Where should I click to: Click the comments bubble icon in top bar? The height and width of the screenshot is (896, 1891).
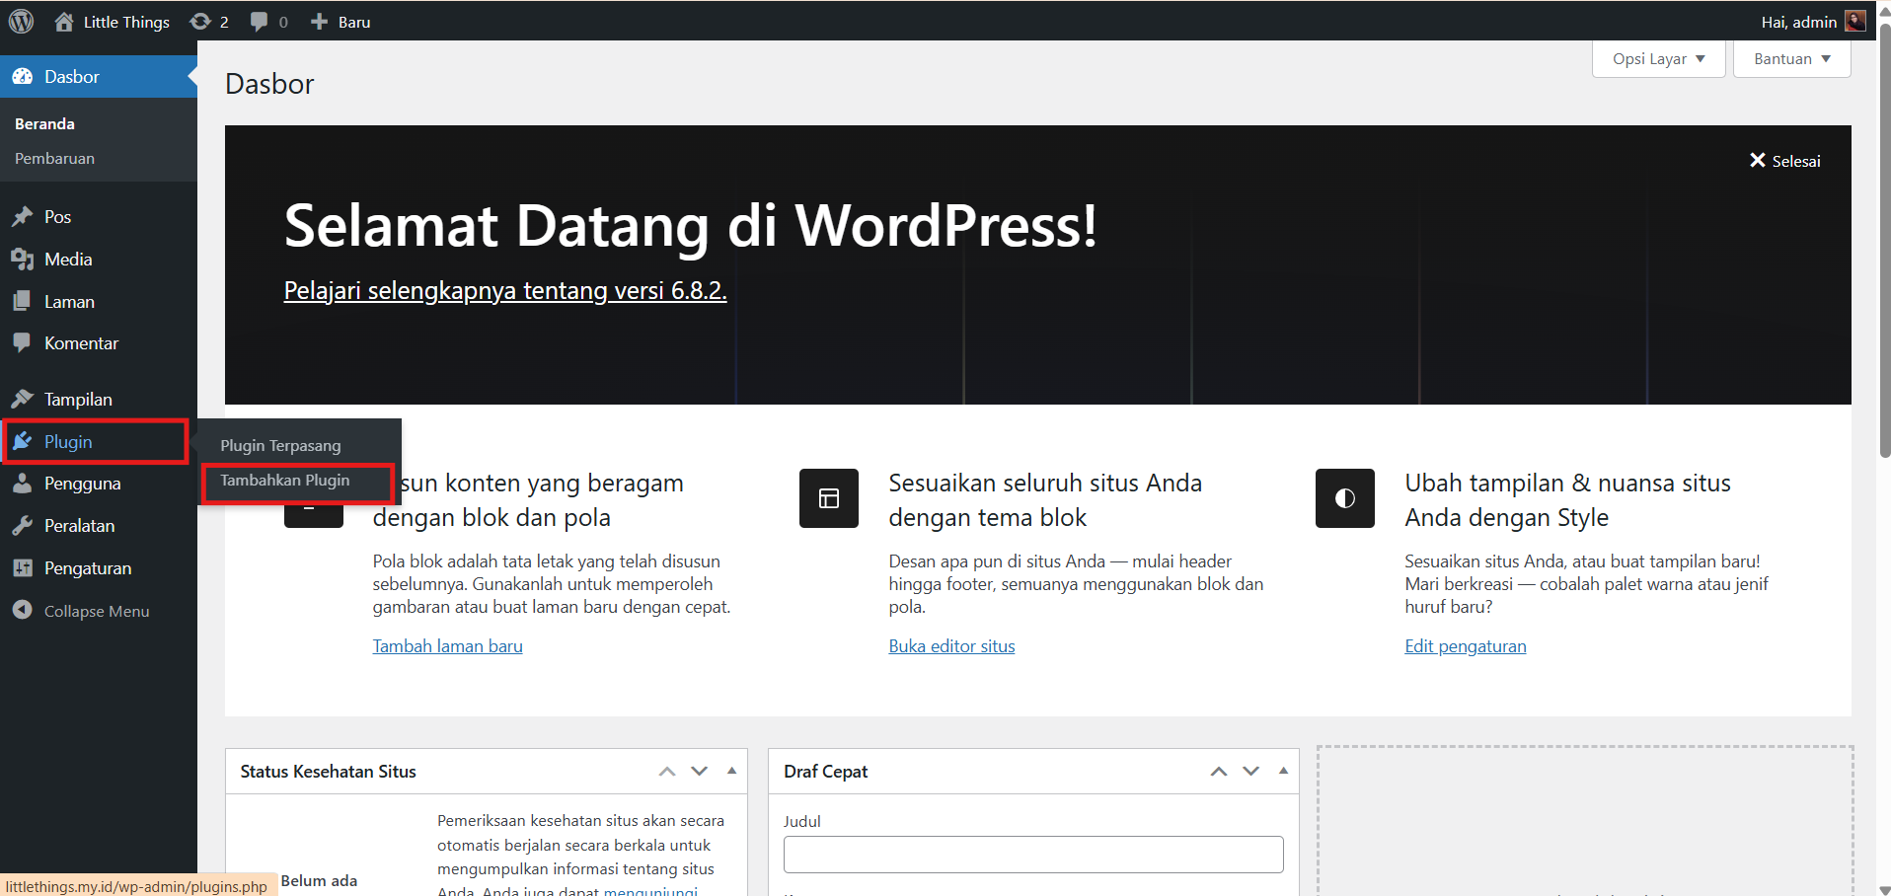[260, 21]
